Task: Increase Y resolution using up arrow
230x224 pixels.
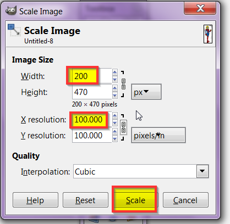Action: (115, 132)
